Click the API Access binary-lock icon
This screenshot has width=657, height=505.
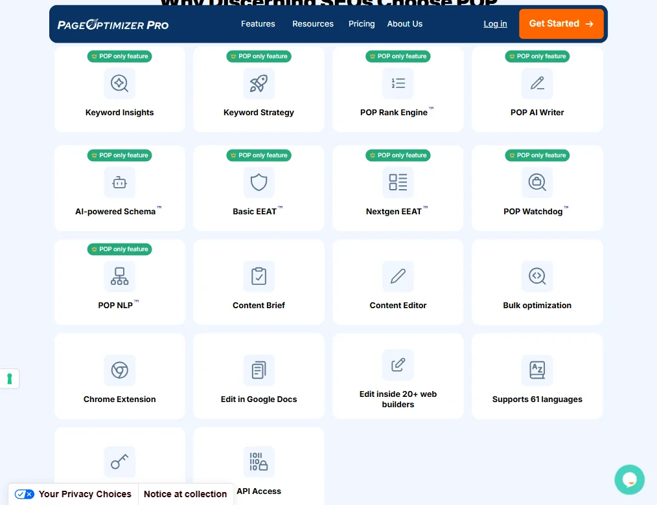tap(259, 462)
